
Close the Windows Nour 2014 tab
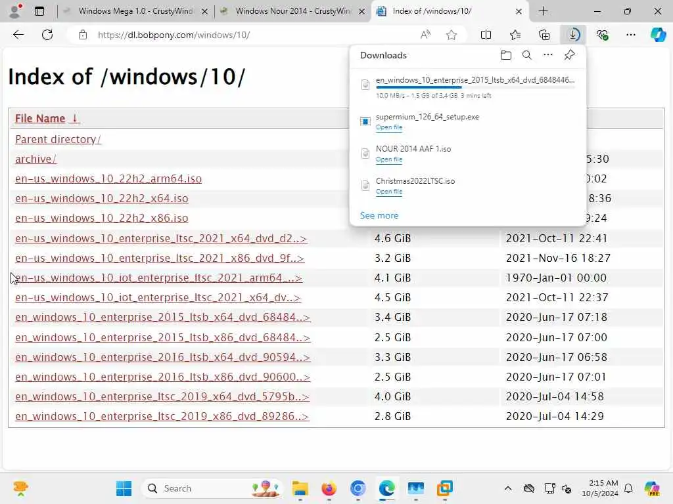[362, 12]
